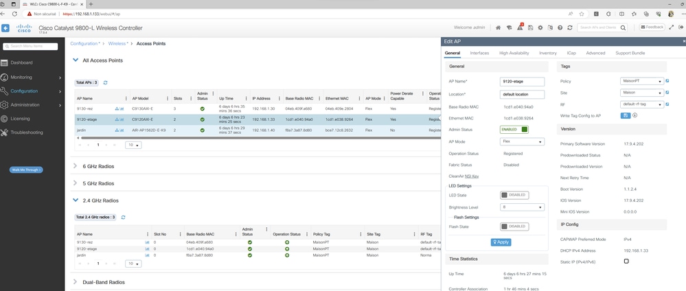Open the edit link icon beside RF dropdown
The width and height of the screenshot is (686, 291).
(667, 104)
